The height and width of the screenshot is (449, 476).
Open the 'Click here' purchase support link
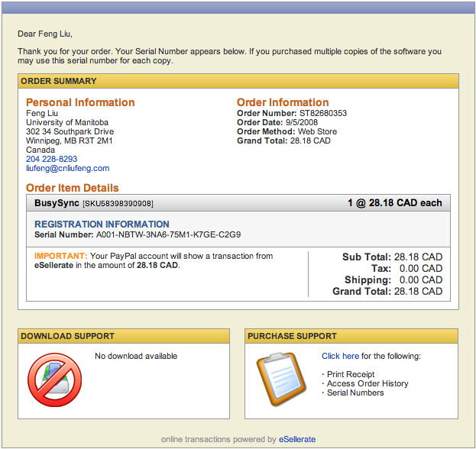[x=340, y=356]
